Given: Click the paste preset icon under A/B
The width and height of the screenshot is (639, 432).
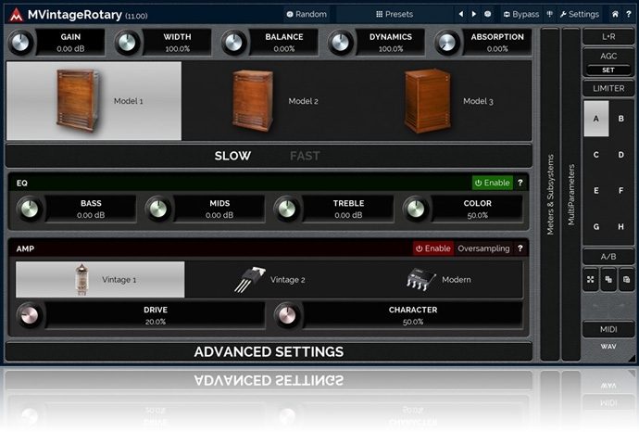Looking at the screenshot, I should pos(626,279).
